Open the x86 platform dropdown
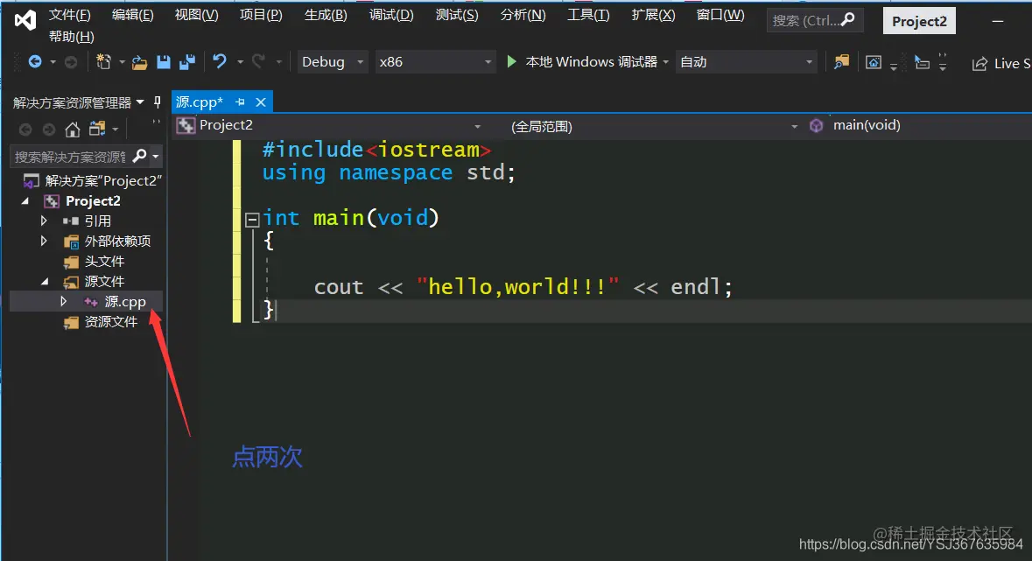Viewport: 1032px width, 561px height. [488, 62]
